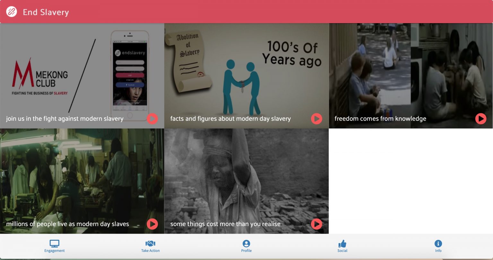Click the Take Action handshake icon
The image size is (493, 260).
tap(150, 244)
